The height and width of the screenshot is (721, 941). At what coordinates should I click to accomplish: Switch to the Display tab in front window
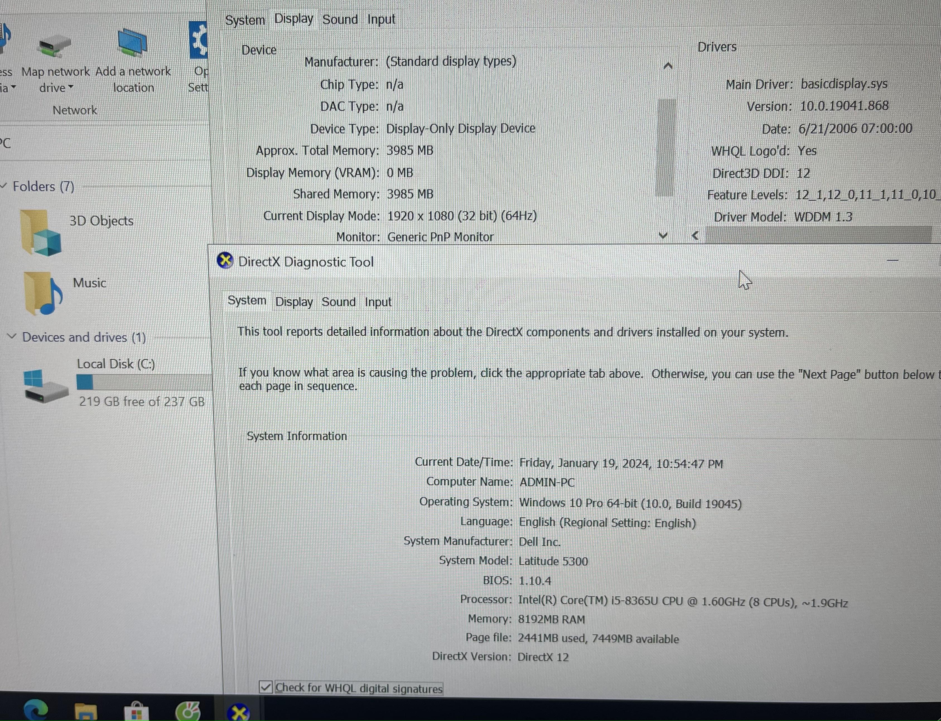(x=294, y=302)
